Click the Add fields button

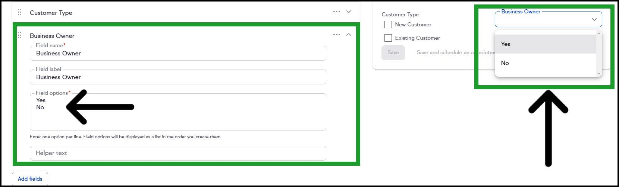coord(30,179)
